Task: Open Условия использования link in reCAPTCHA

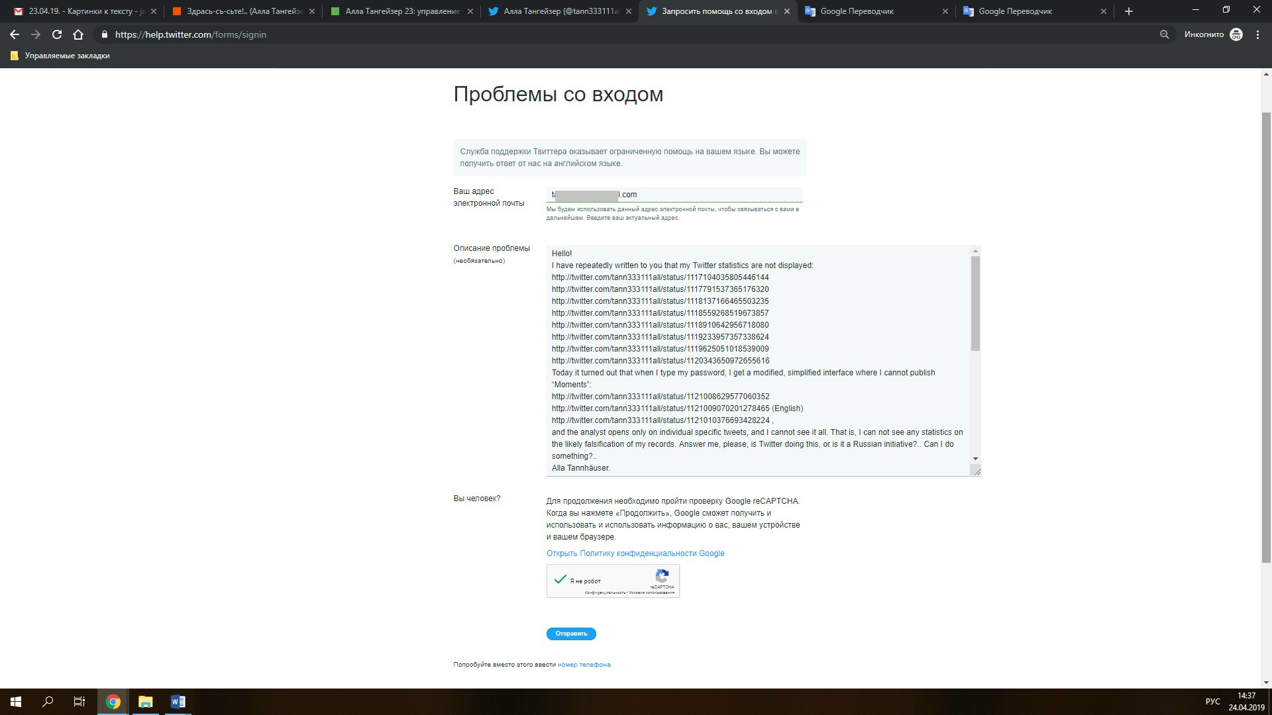Action: (651, 593)
